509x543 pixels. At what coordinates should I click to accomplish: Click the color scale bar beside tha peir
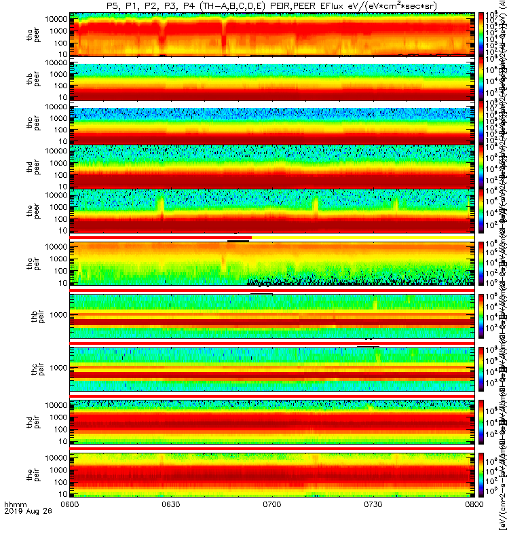point(481,263)
